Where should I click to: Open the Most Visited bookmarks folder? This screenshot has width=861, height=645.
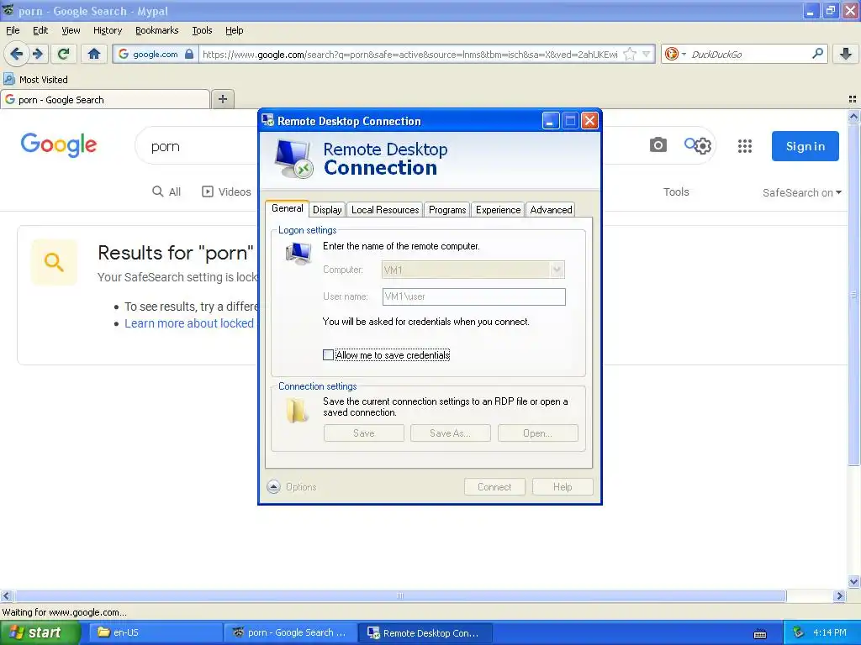point(36,80)
